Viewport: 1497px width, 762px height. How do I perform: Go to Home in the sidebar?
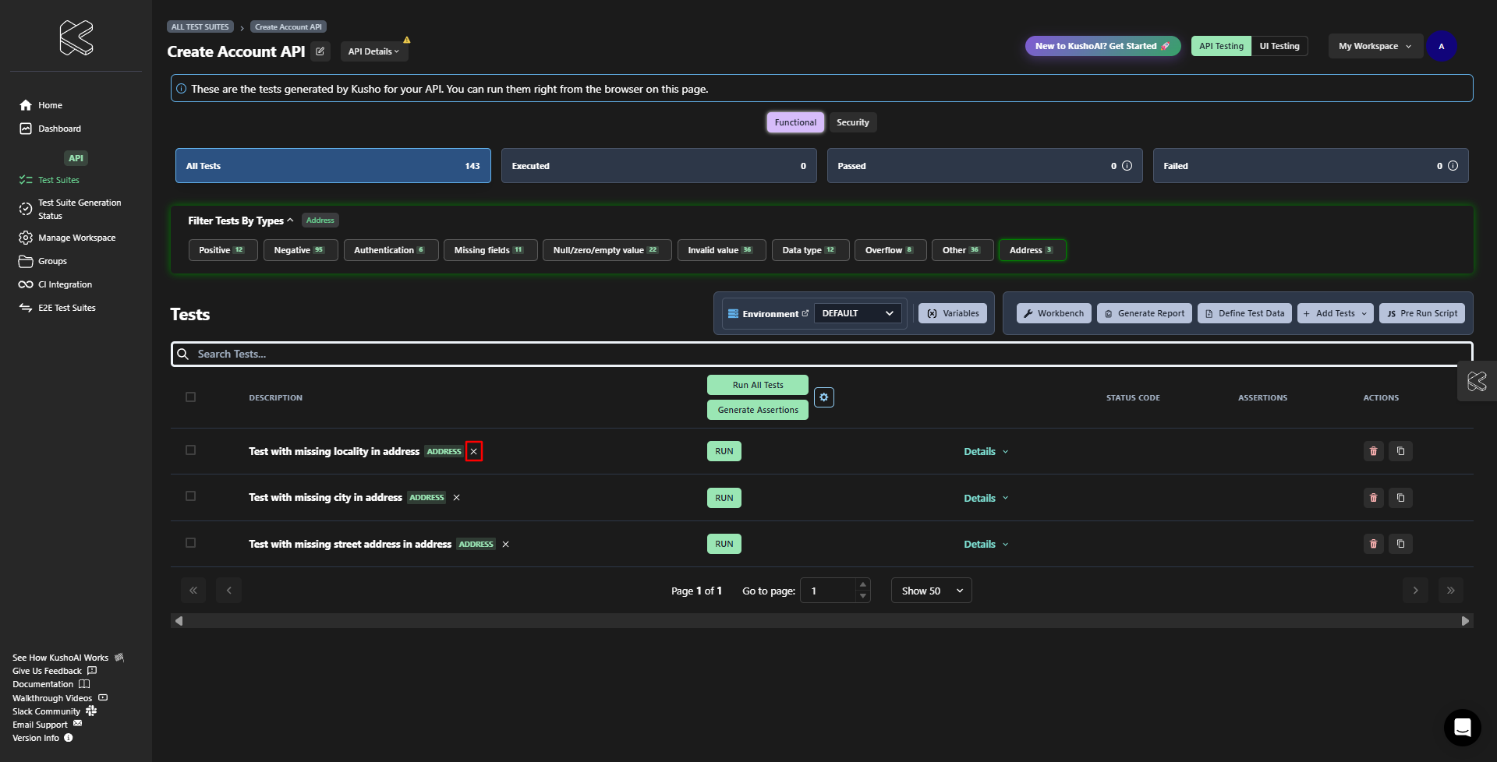(x=50, y=105)
